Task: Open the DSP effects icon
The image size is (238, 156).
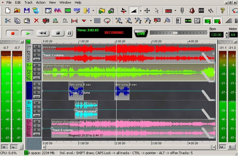Action: point(77,11)
